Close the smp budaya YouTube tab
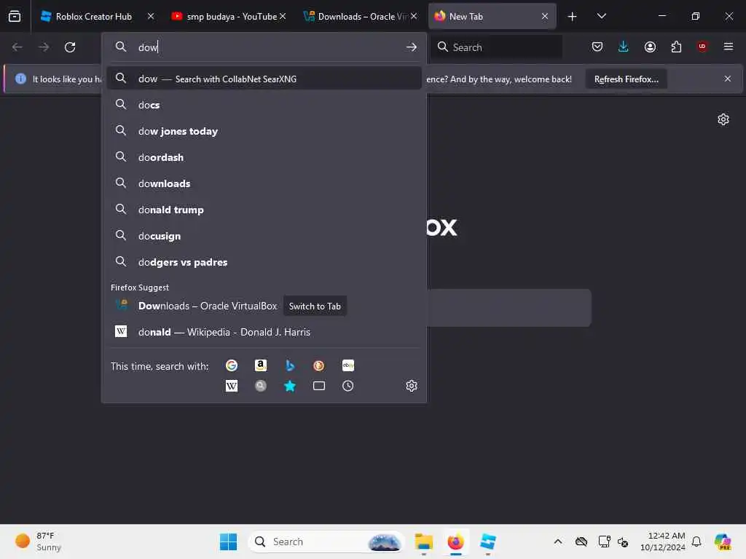The height and width of the screenshot is (559, 746). pos(283,16)
